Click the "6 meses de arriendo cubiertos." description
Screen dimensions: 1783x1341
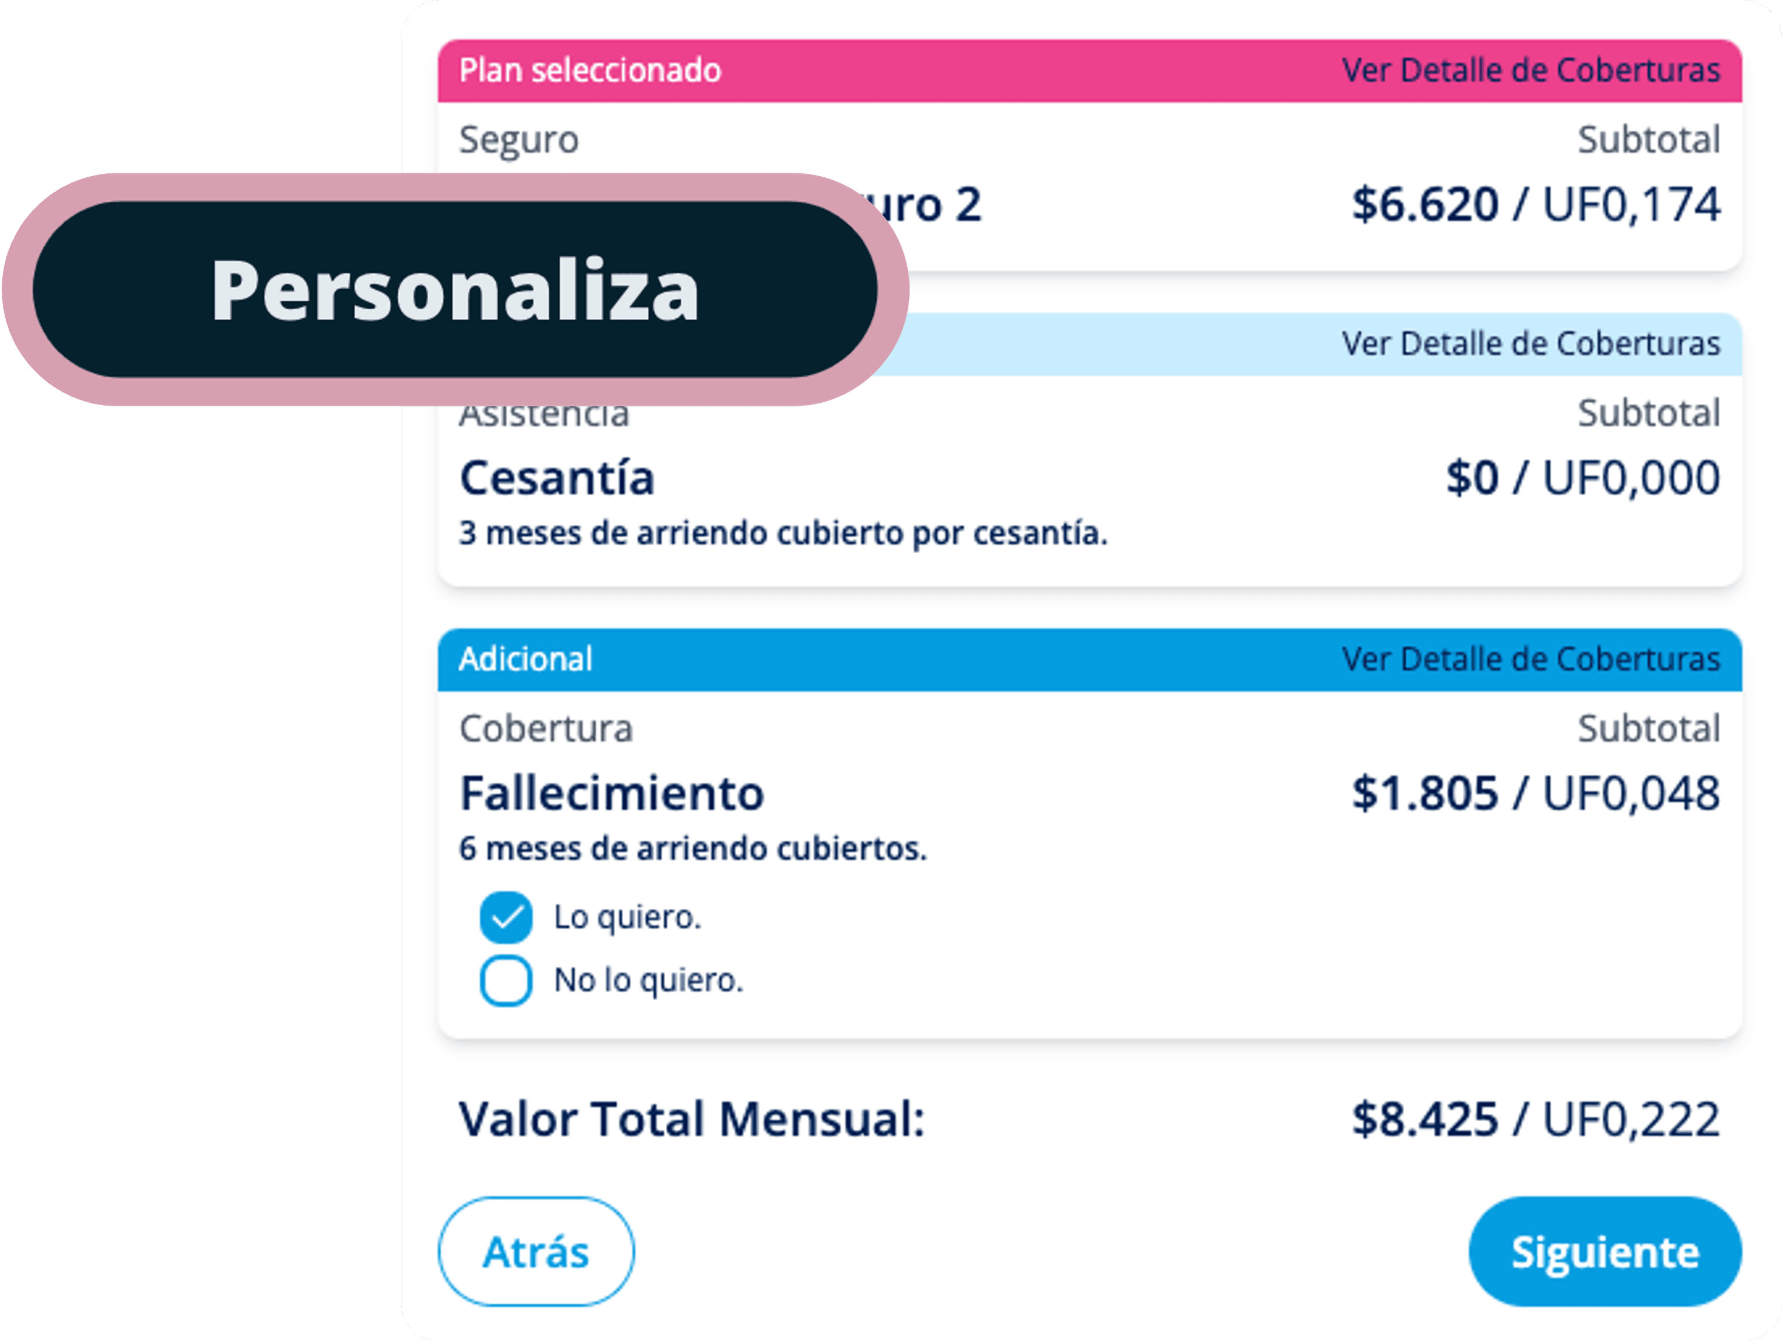693,849
